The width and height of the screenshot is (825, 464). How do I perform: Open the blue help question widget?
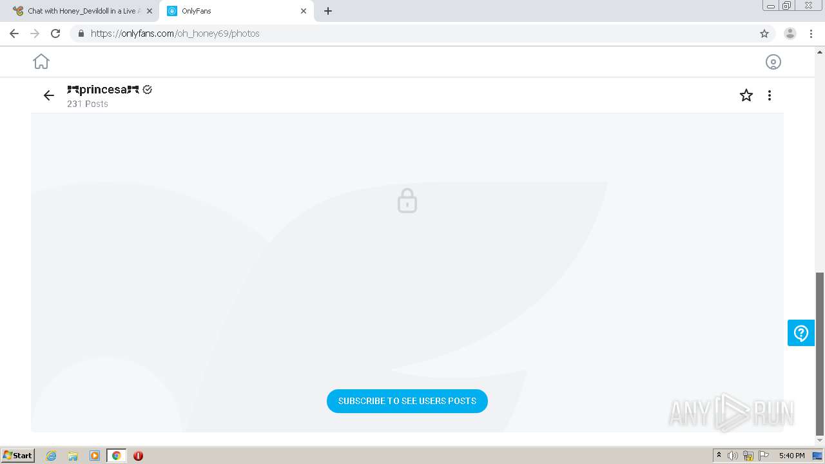click(801, 333)
